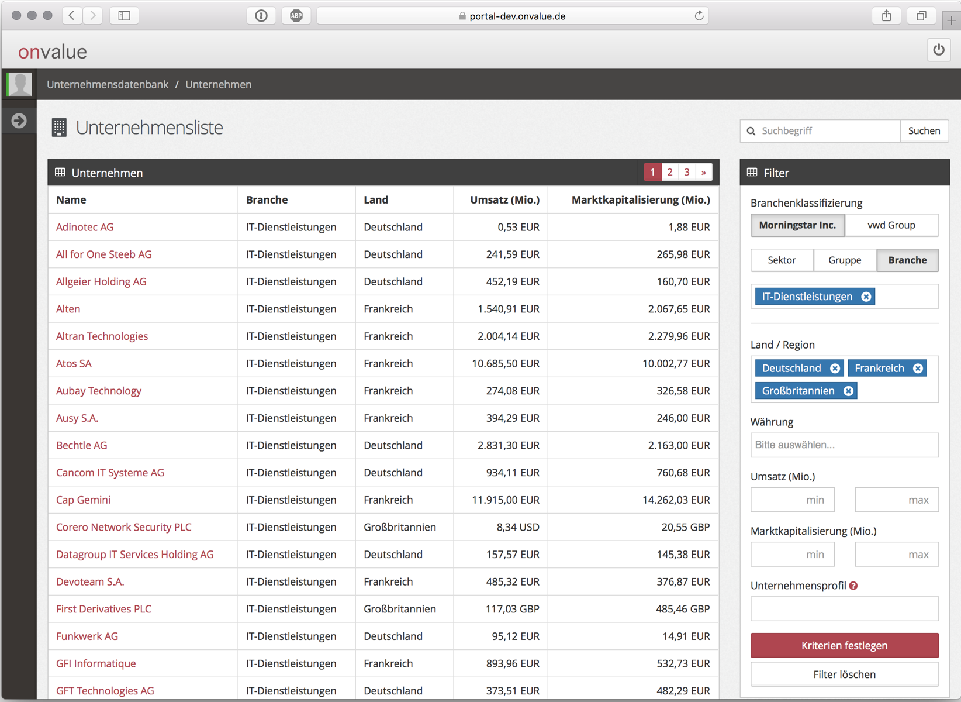Select Morningstar Inc. classification
The width and height of the screenshot is (961, 702).
(x=797, y=225)
